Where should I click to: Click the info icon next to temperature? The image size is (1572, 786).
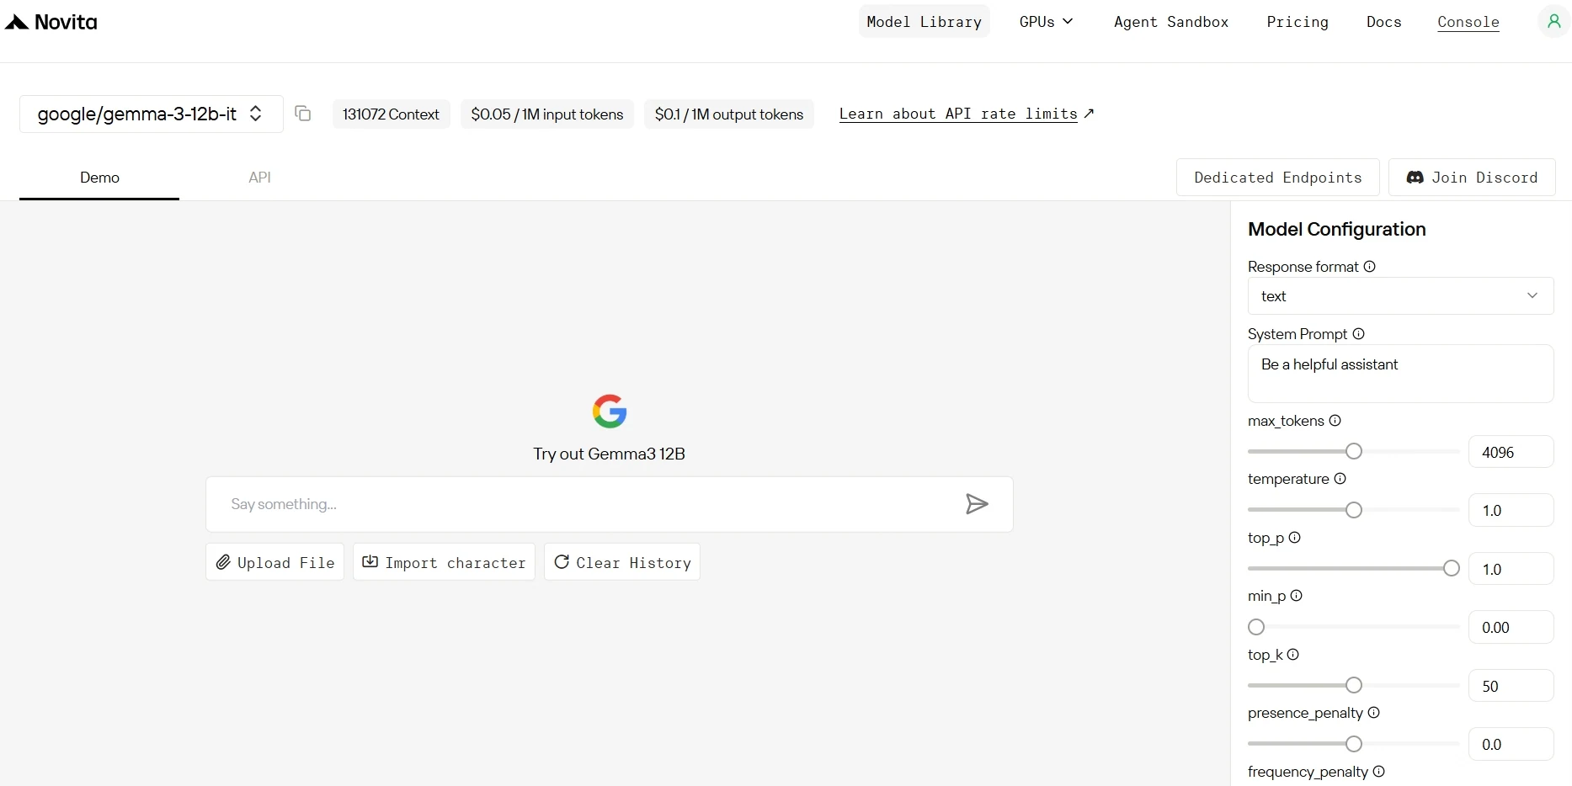coord(1340,479)
